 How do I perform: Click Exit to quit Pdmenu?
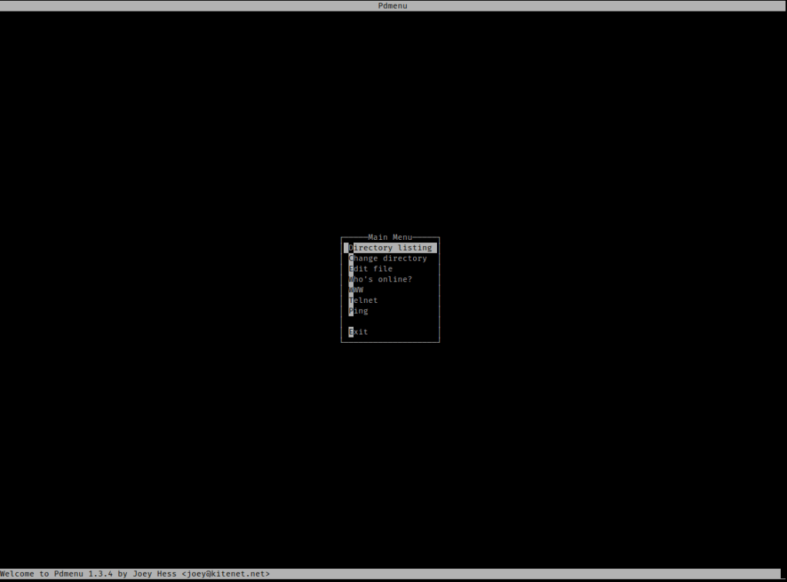(358, 332)
